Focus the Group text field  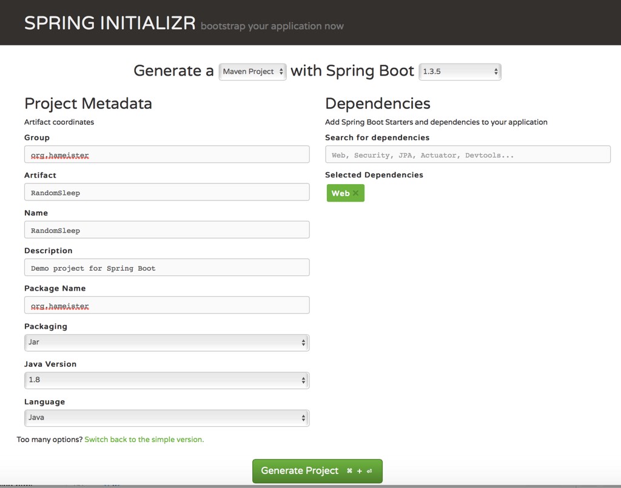pyautogui.click(x=167, y=154)
